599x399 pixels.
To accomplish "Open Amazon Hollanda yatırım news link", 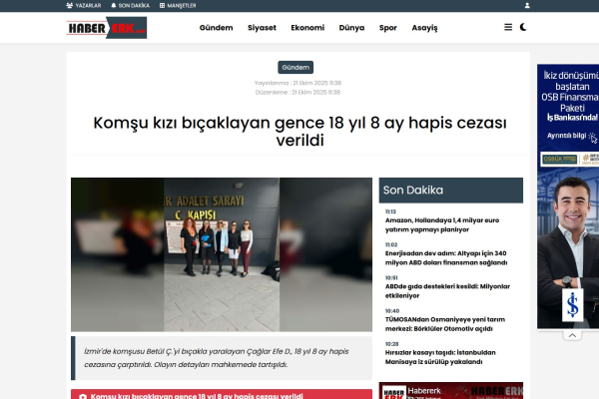I will pos(442,224).
